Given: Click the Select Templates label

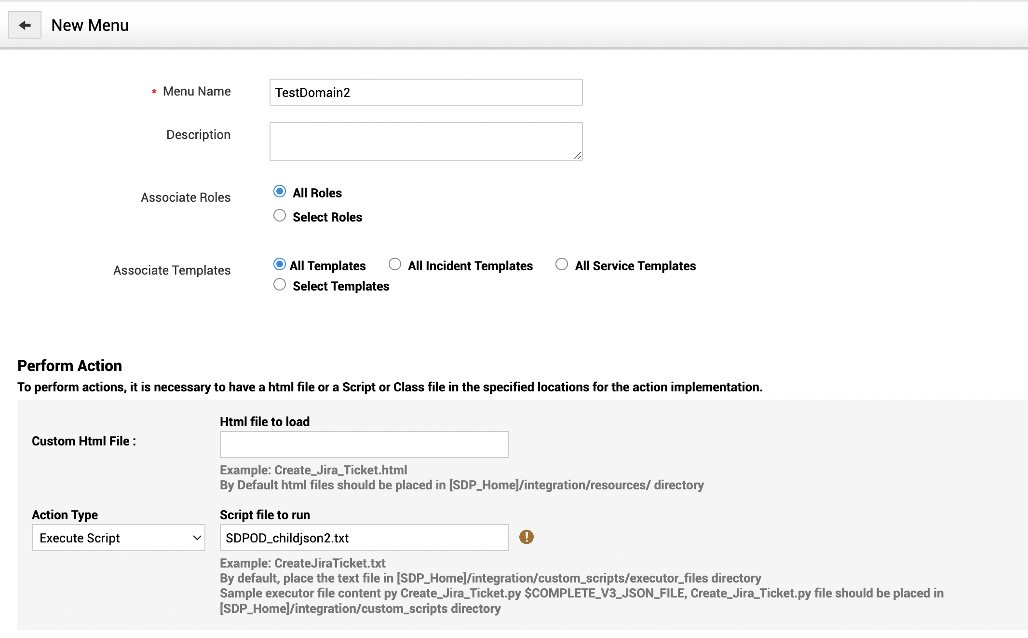Looking at the screenshot, I should point(341,286).
